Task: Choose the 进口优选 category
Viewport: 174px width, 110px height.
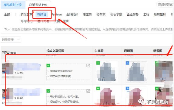Action: coord(43,21)
